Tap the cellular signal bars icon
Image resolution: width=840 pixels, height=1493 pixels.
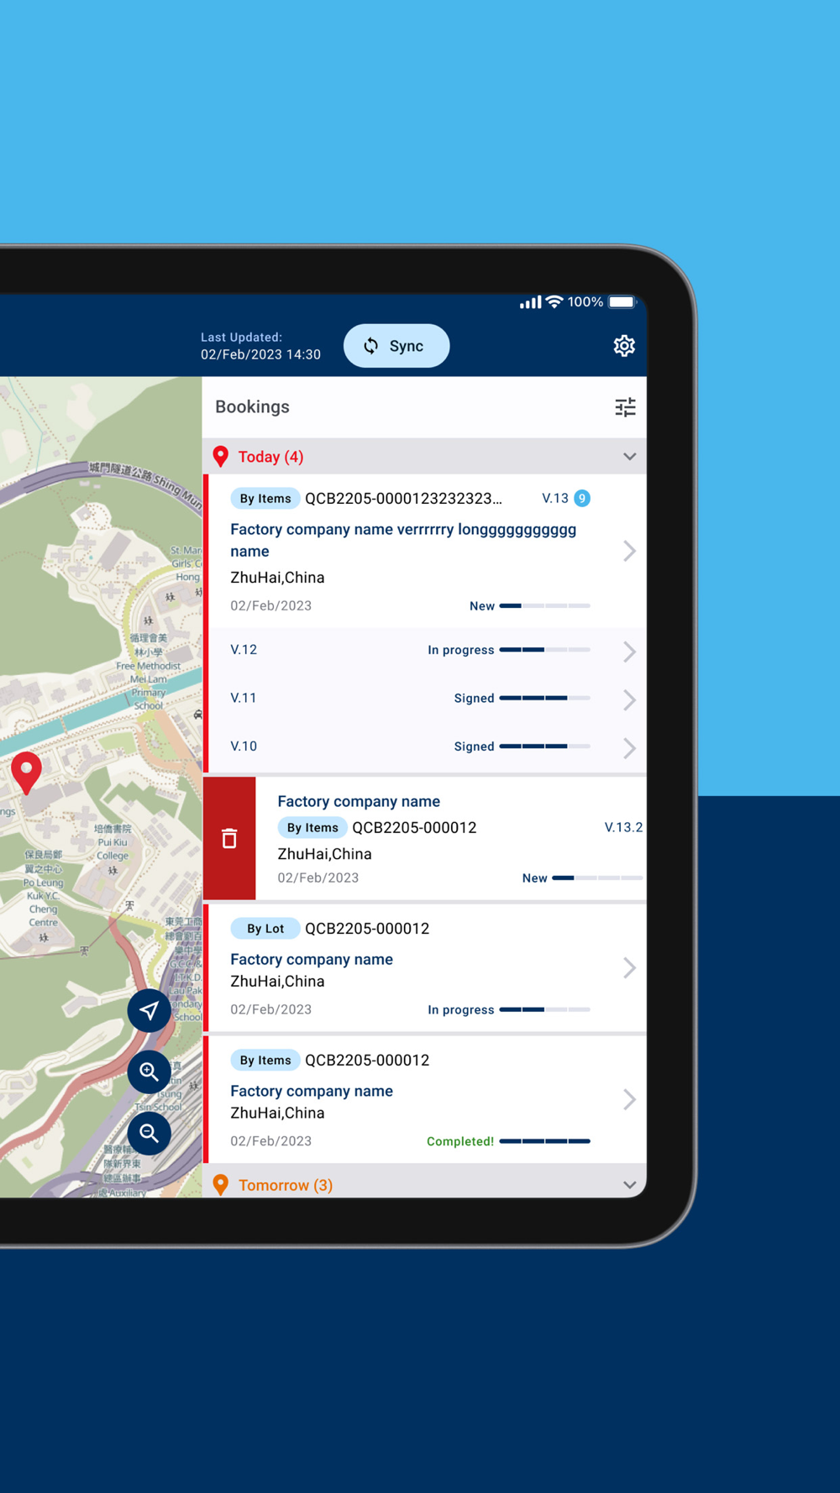click(x=530, y=301)
